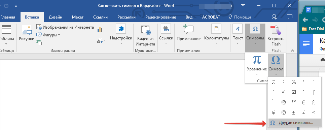Screen dimensions: 325x130
Task: Insert the five-eighths ⅝ fraction symbol
Action: (x=293, y=82)
